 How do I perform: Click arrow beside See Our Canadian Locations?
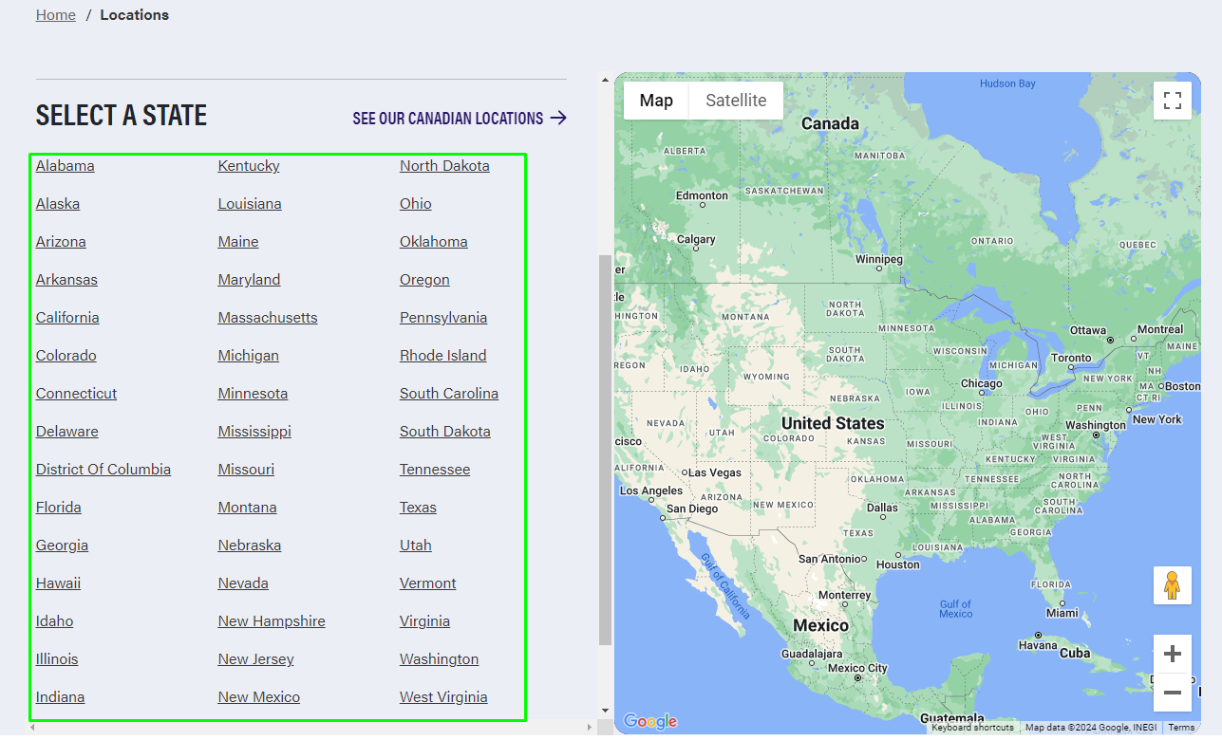pos(558,118)
